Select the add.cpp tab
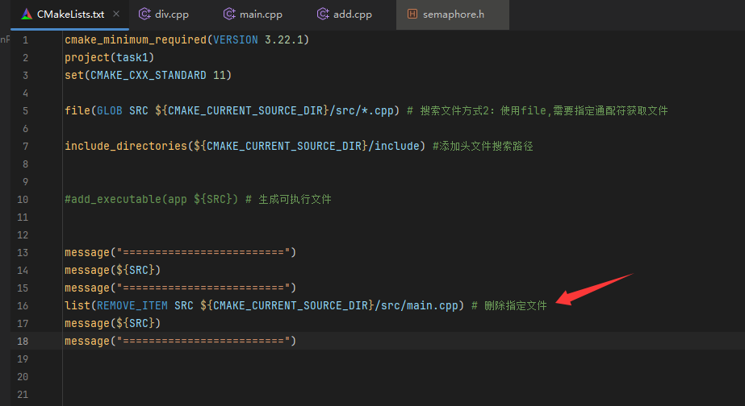This screenshot has width=745, height=406. coord(350,14)
